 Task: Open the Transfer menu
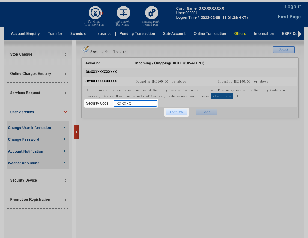coord(55,34)
